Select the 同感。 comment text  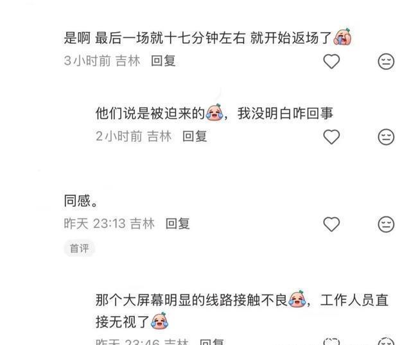click(81, 201)
